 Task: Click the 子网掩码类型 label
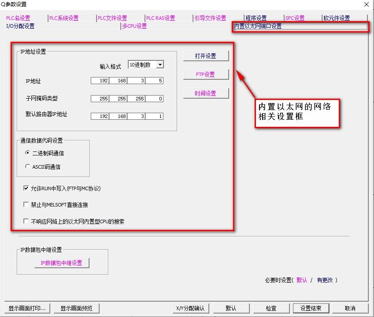(x=42, y=98)
